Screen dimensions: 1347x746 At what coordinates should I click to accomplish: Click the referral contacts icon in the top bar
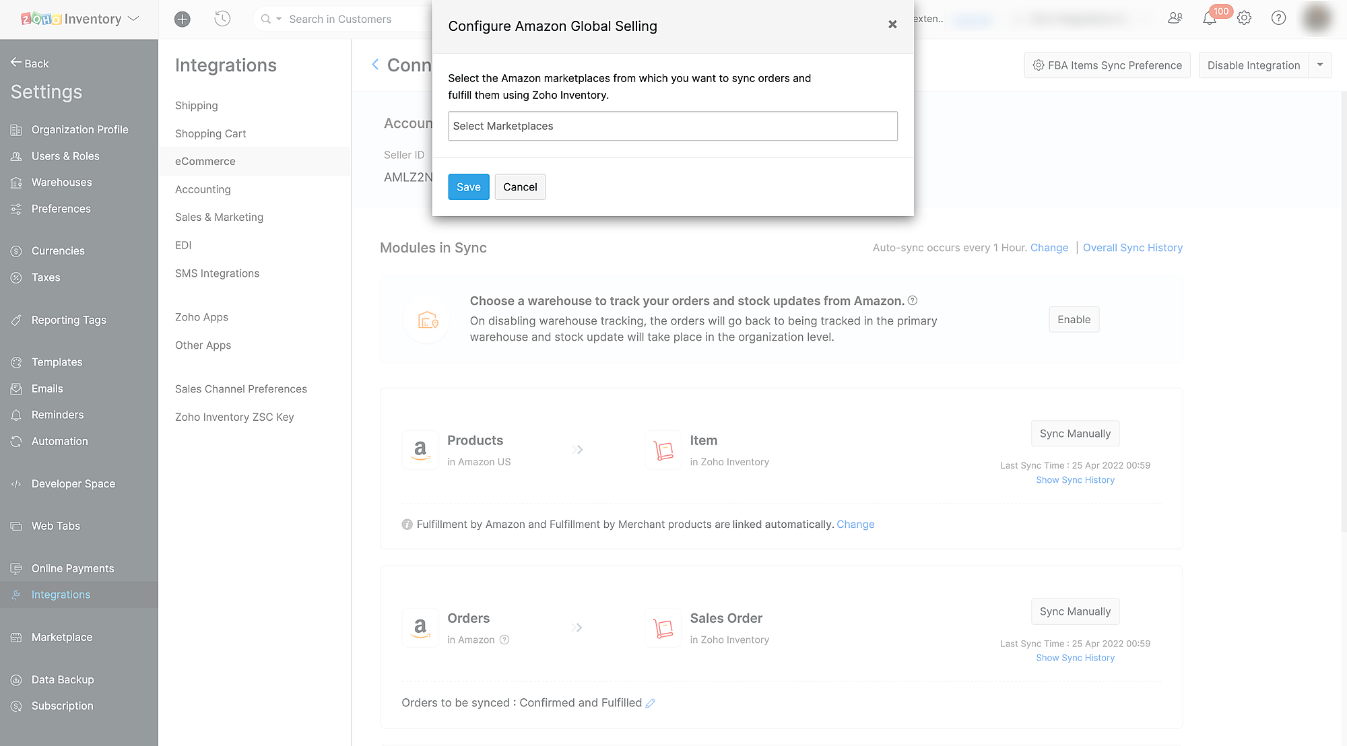[x=1175, y=18]
